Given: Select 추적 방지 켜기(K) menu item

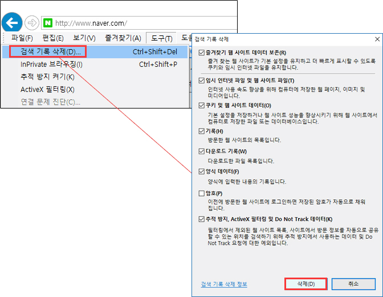Looking at the screenshot, I should pos(47,77).
